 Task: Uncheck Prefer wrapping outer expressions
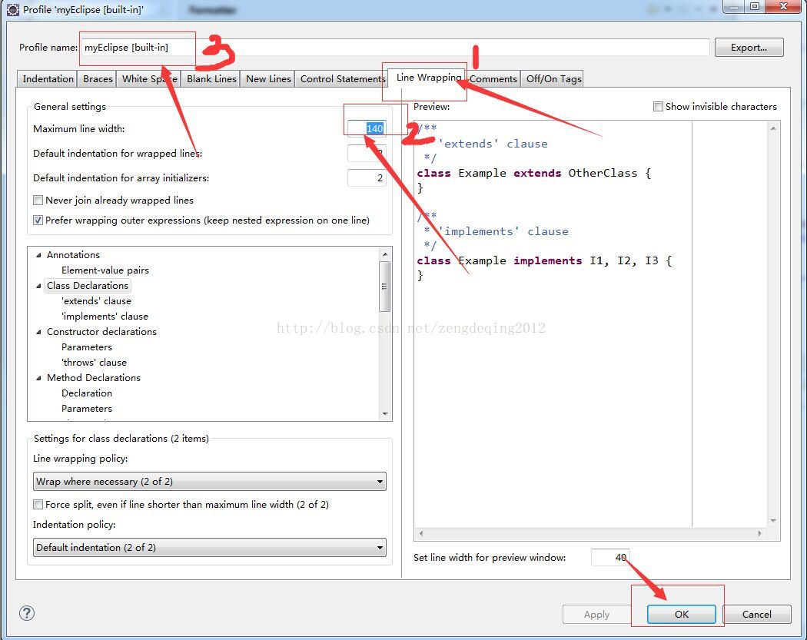(x=38, y=221)
